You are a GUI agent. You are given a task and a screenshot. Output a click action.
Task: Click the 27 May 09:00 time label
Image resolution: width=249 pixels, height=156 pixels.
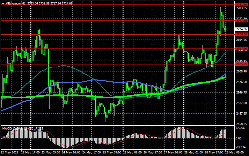click(173, 152)
